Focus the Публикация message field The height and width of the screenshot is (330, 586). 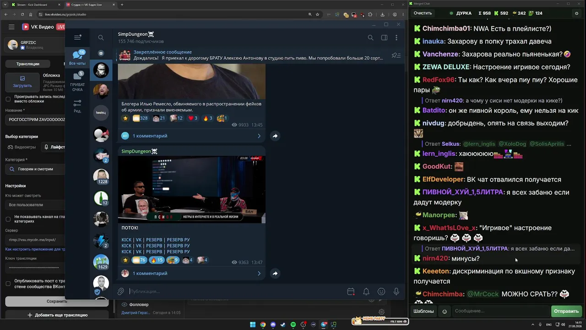(x=236, y=291)
